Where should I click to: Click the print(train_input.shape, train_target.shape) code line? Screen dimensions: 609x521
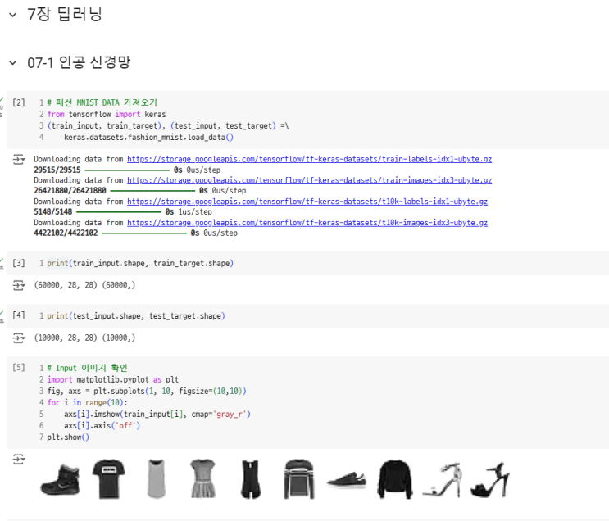tap(140, 263)
